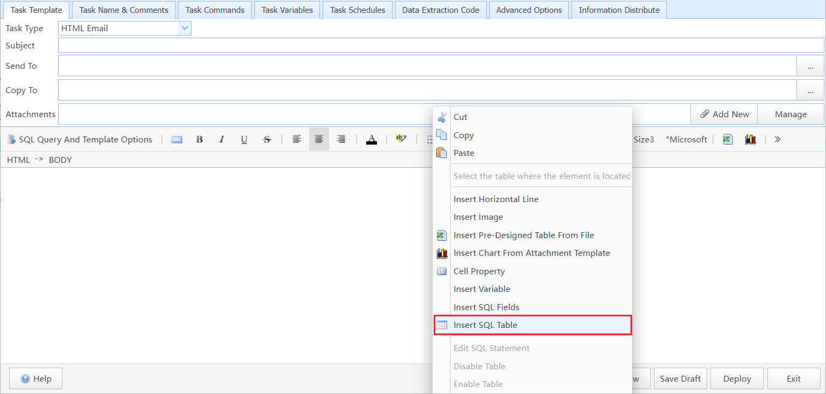Click the text highlight color icon

401,139
